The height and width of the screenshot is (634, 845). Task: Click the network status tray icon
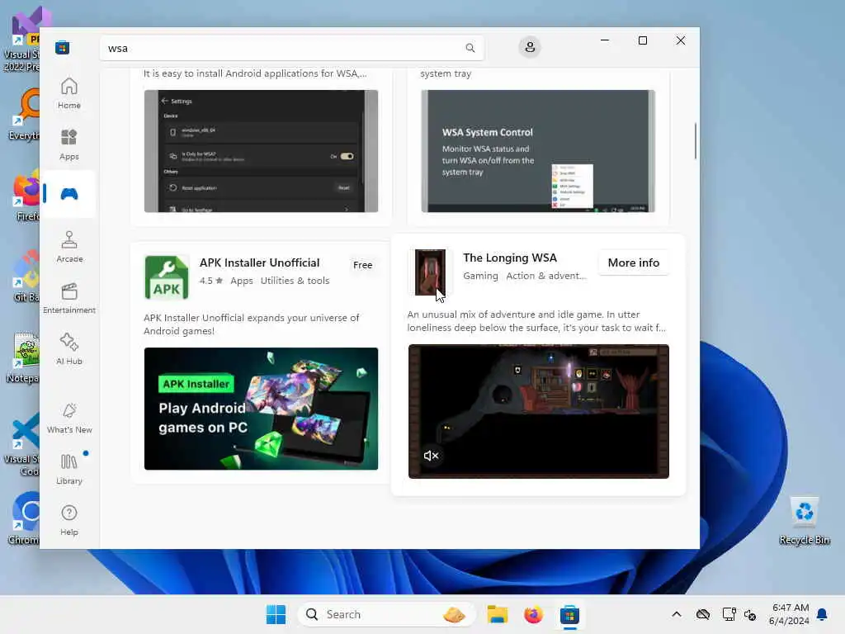[x=729, y=614]
